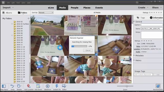The height and width of the screenshot is (92, 164).
Task: Click the missing files progress bar
Action: pyautogui.click(x=79, y=46)
